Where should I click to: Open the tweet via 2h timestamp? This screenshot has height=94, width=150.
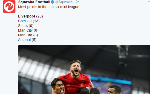pos(77,2)
